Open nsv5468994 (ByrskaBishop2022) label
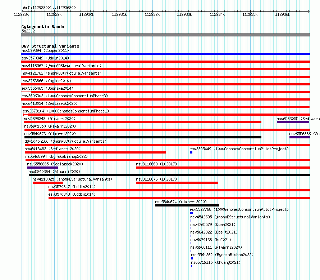The image size is (320, 280). pyautogui.click(x=56, y=156)
